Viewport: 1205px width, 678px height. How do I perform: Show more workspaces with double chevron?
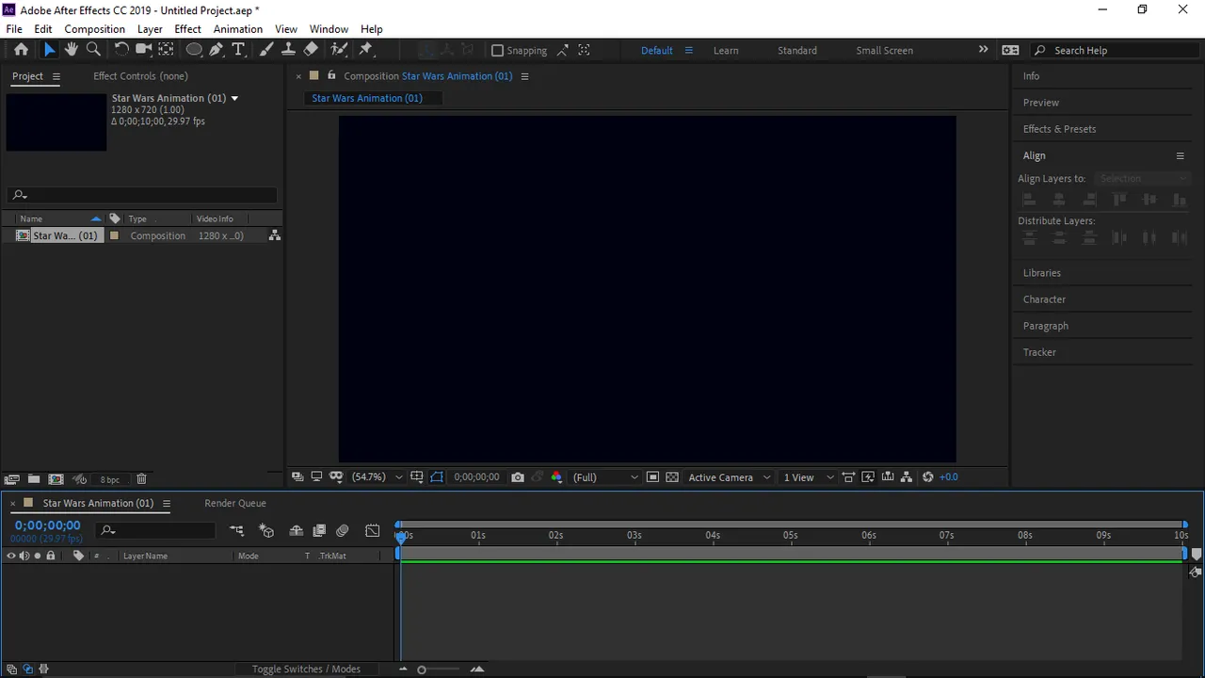[983, 50]
